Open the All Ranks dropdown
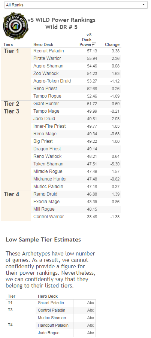This screenshot has width=151, height=338. 76,5
